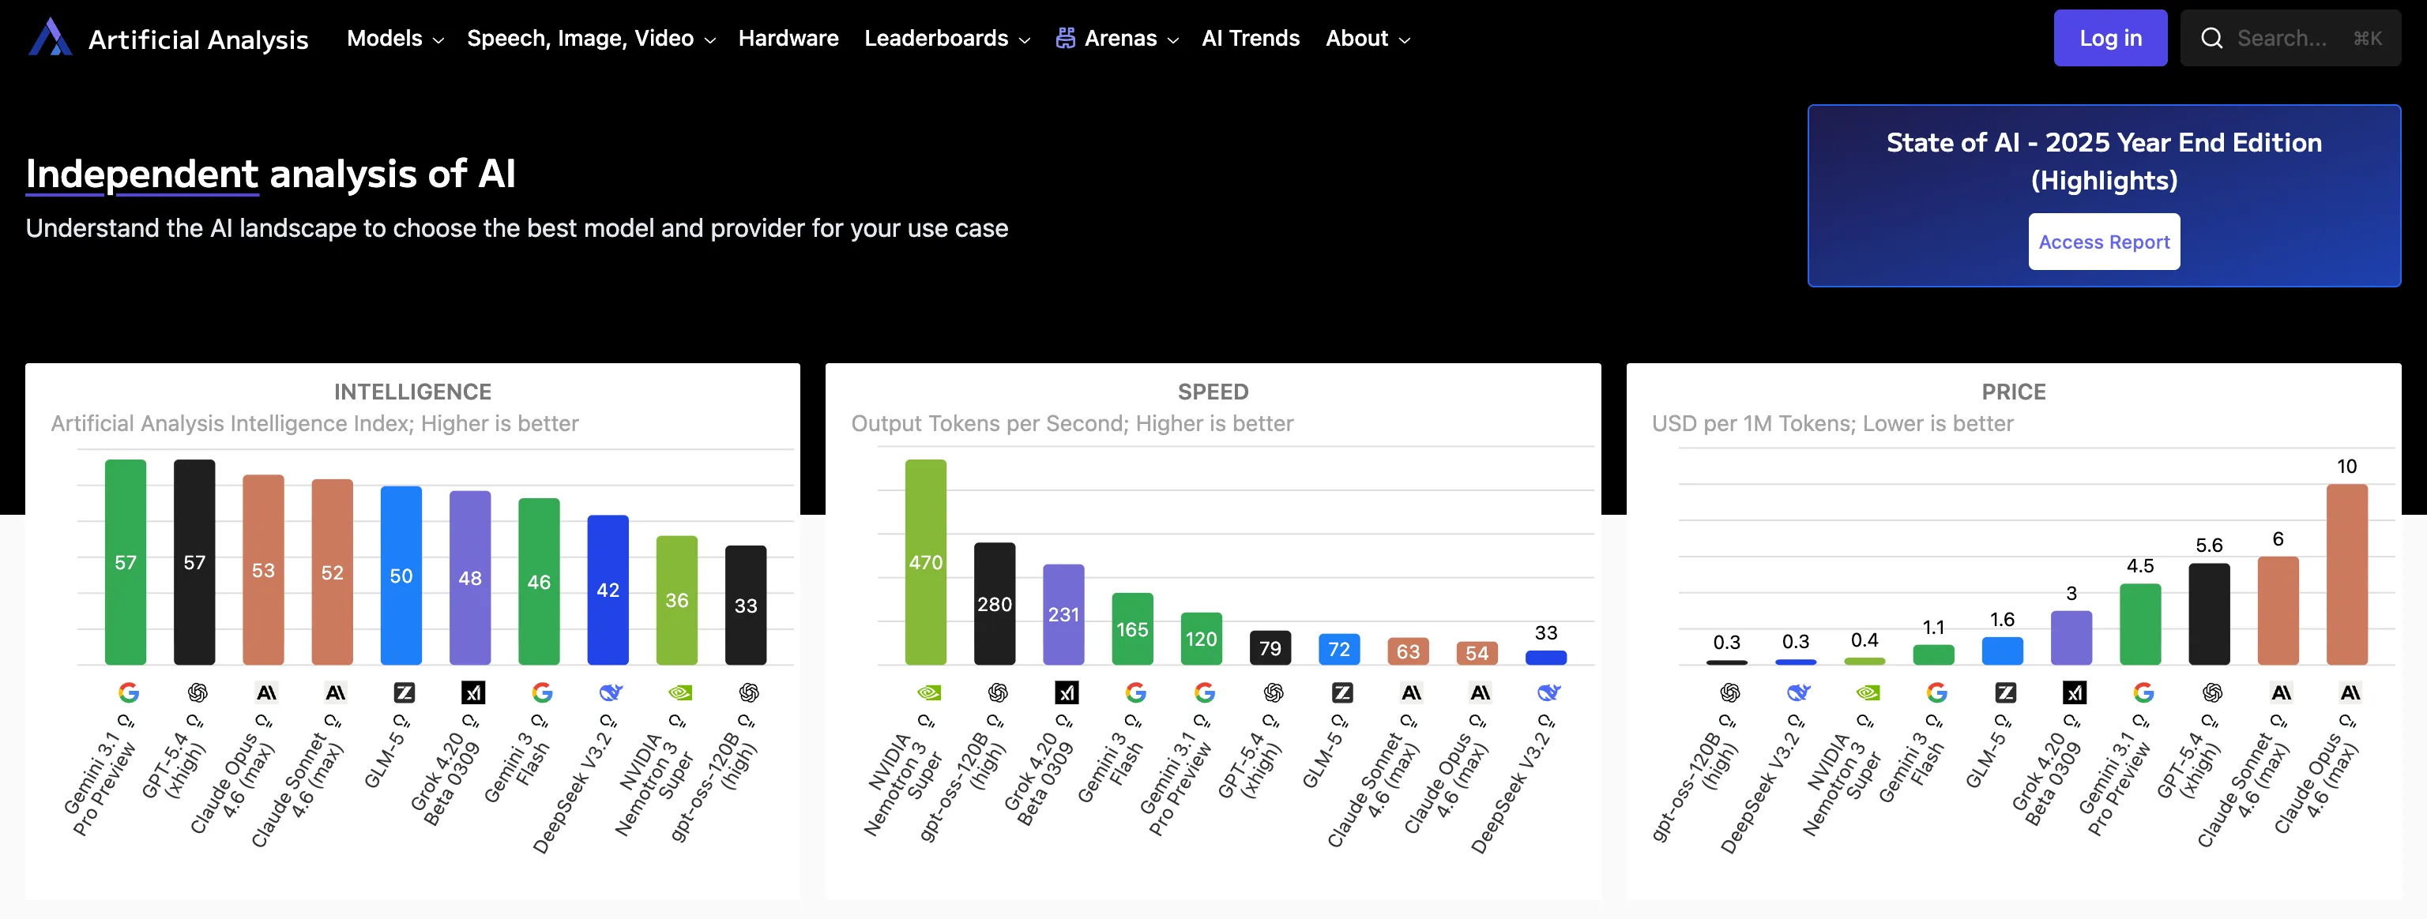Open the Speech, Image, Video dropdown
This screenshot has height=919, width=2427.
pos(591,39)
